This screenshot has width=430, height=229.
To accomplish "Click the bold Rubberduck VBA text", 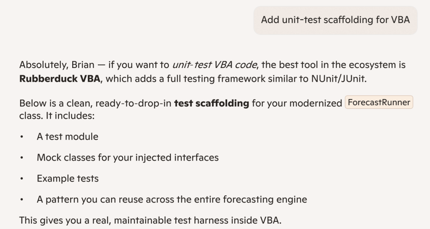I will [60, 79].
